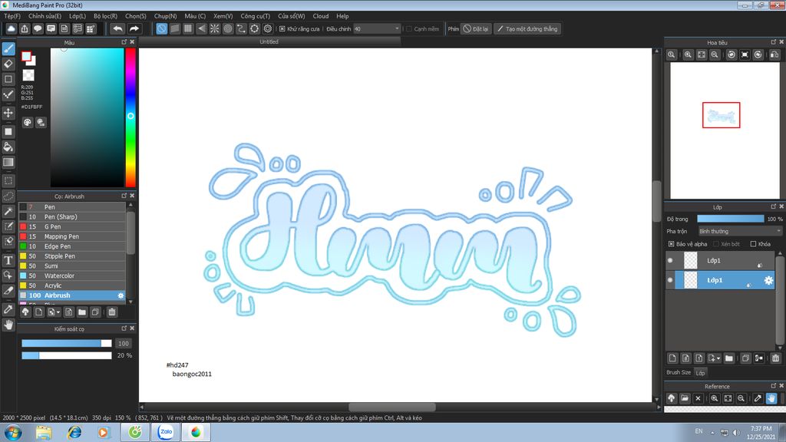Toggle the Xén bớt checkbox
This screenshot has width=786, height=442.
[x=716, y=244]
